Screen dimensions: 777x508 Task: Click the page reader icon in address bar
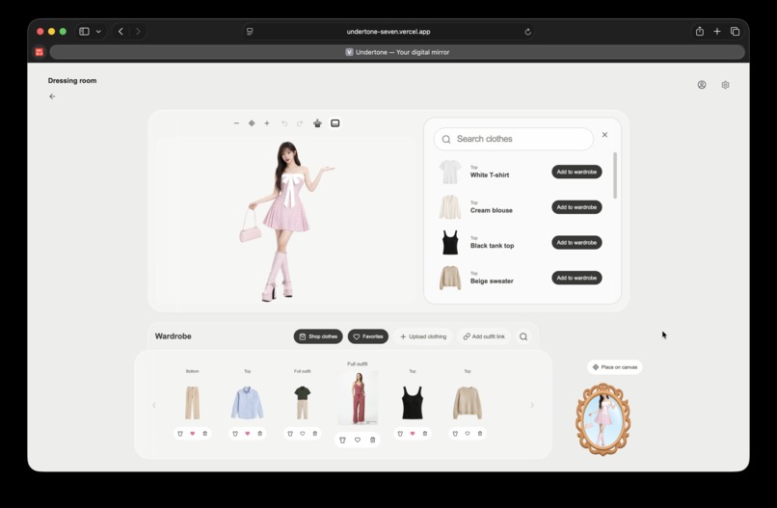click(250, 32)
